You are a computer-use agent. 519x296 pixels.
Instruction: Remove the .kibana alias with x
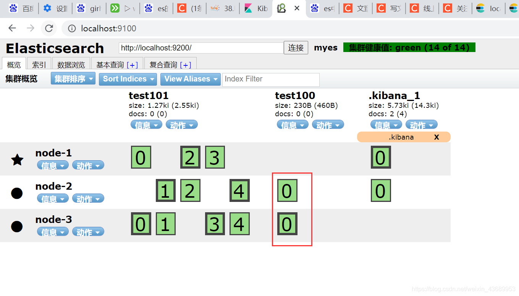437,137
